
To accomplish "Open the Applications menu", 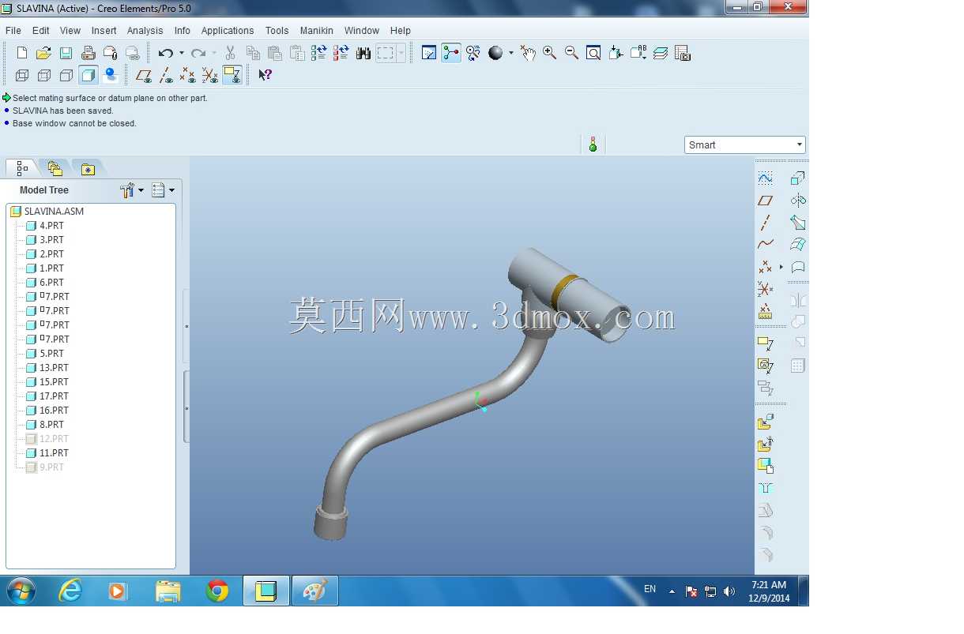I will [228, 31].
